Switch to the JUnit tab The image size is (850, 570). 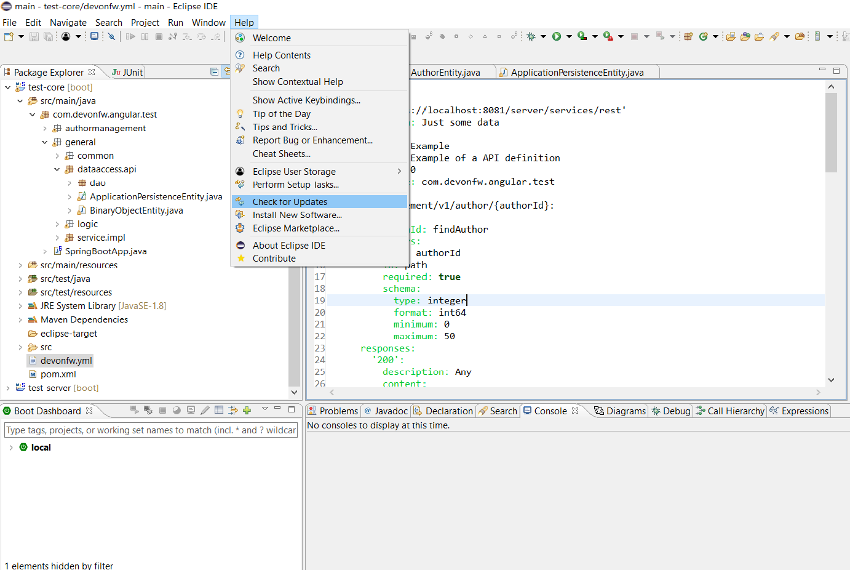[127, 72]
